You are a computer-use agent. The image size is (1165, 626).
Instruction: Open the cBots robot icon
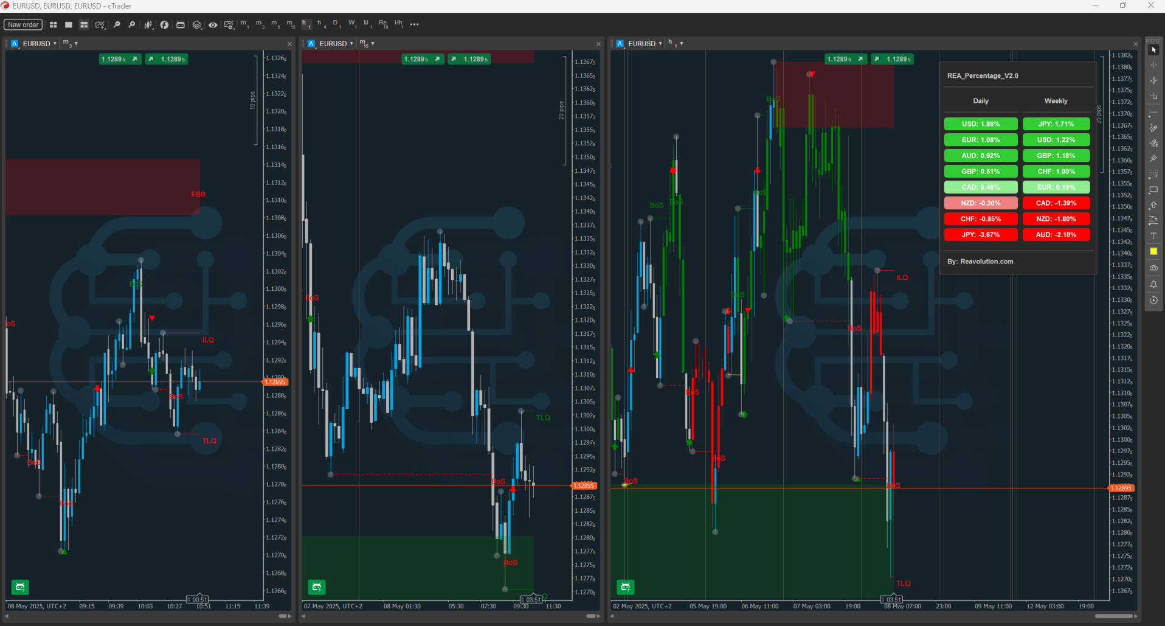pos(181,25)
